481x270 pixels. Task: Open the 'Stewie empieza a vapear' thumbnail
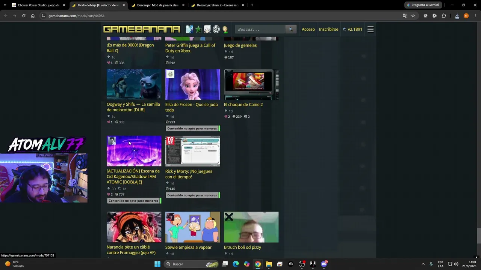pos(192,227)
